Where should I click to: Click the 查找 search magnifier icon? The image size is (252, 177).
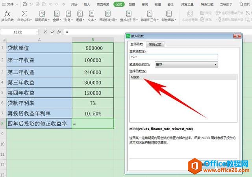tap(241, 4)
